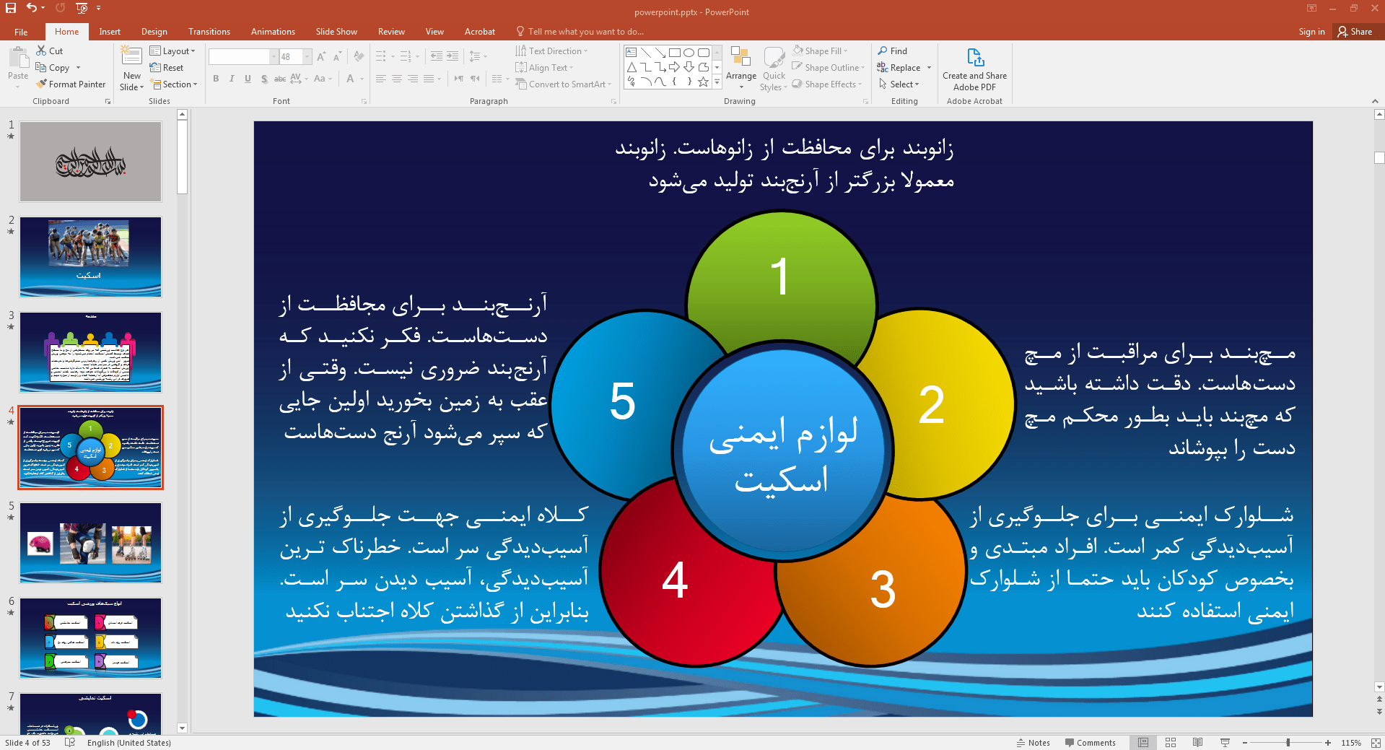Switch to the Design tab
This screenshot has height=750, width=1385.
[x=154, y=32]
